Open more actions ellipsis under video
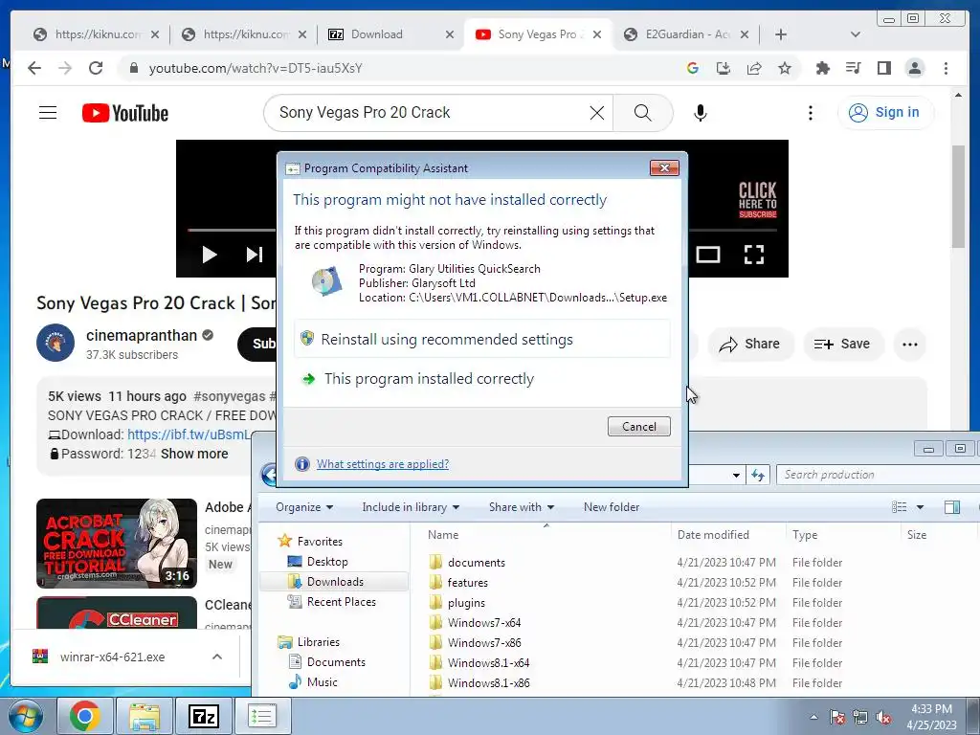The image size is (980, 735). tap(909, 345)
